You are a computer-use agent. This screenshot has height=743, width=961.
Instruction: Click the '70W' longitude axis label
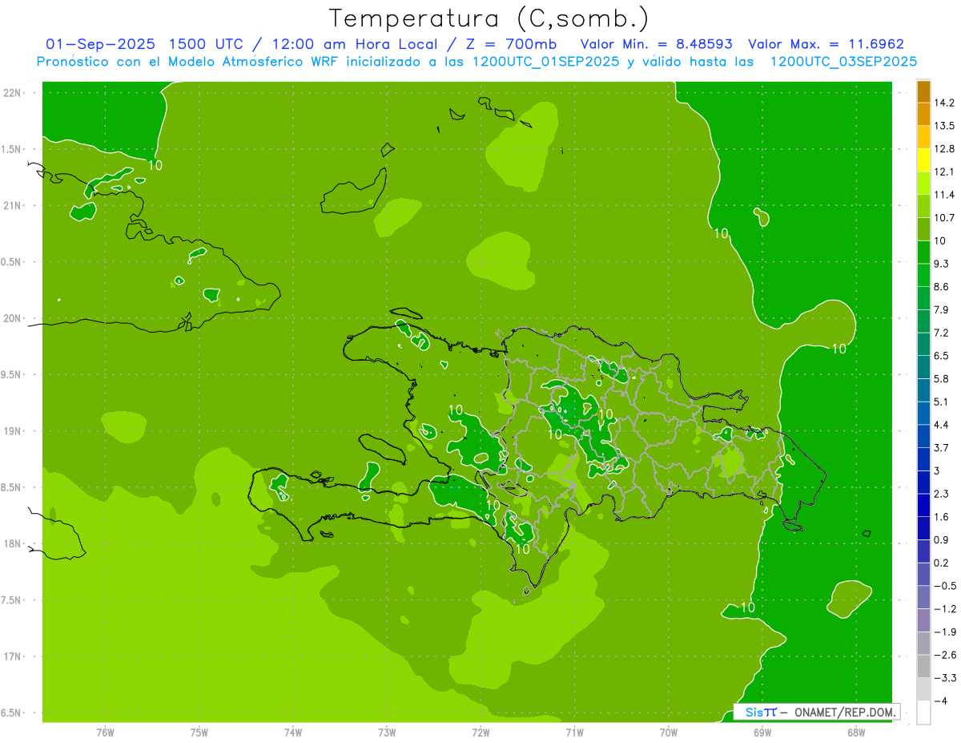coord(668,733)
